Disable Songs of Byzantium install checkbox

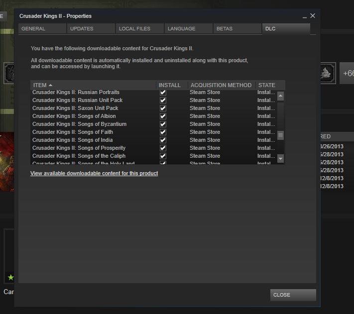click(163, 124)
